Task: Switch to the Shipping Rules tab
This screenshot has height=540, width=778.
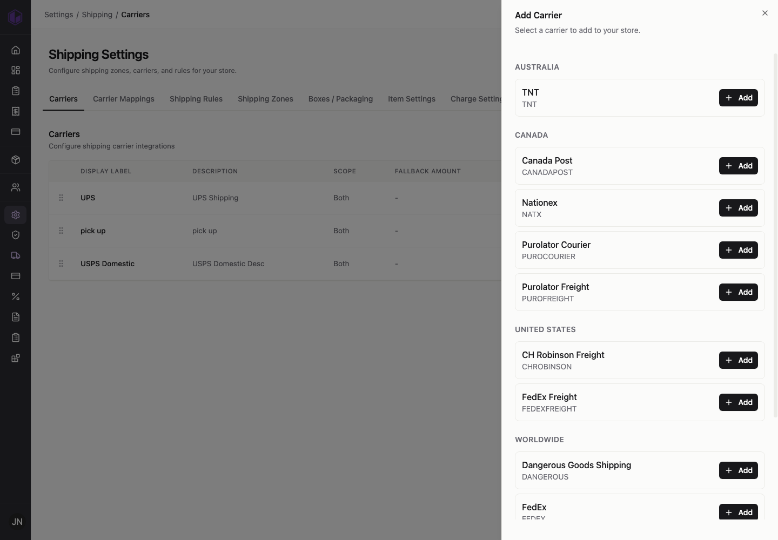Action: point(196,99)
